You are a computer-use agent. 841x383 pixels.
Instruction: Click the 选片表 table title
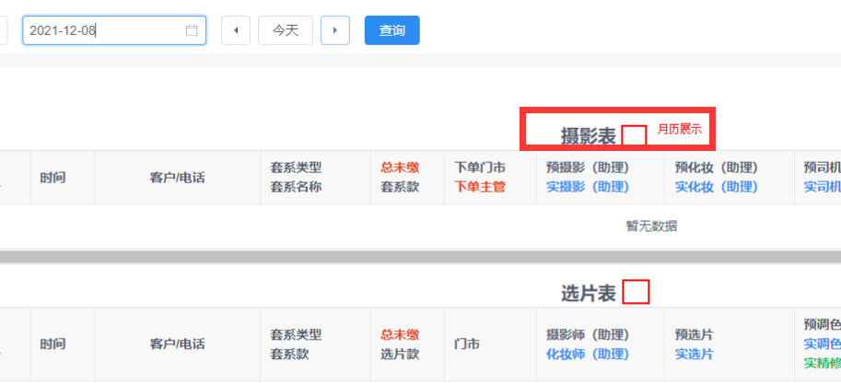(x=589, y=294)
